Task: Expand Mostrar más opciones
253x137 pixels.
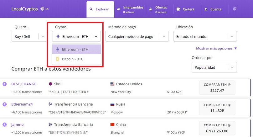Action: click(x=216, y=48)
